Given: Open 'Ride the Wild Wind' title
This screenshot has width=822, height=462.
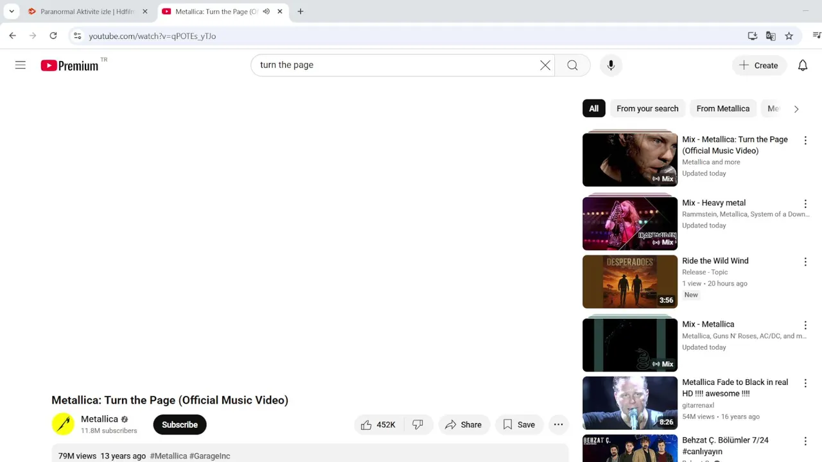Looking at the screenshot, I should tap(715, 261).
